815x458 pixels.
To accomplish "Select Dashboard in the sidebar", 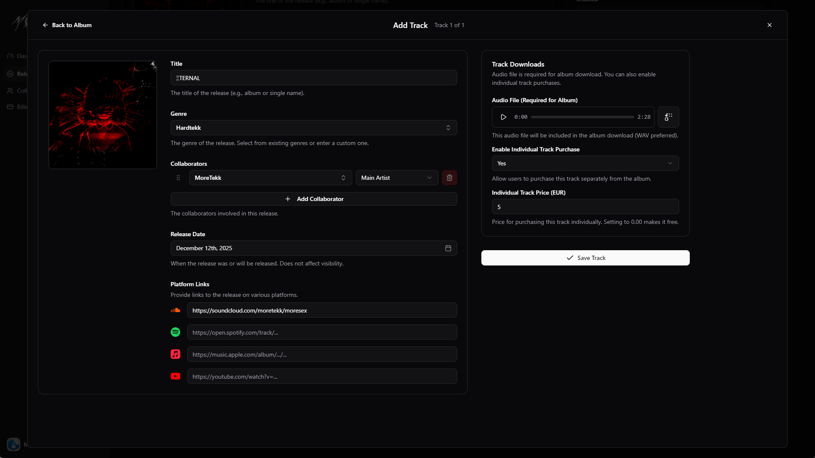I will pyautogui.click(x=10, y=56).
